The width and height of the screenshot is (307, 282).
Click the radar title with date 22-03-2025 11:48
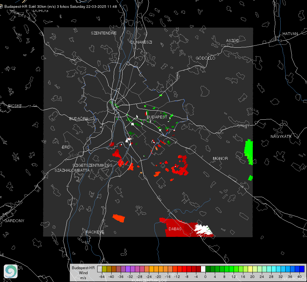[x=61, y=7]
